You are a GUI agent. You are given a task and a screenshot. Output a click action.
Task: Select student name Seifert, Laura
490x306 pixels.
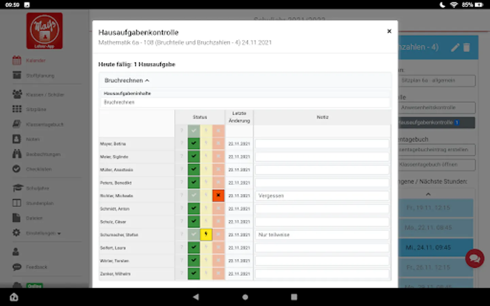(x=113, y=248)
